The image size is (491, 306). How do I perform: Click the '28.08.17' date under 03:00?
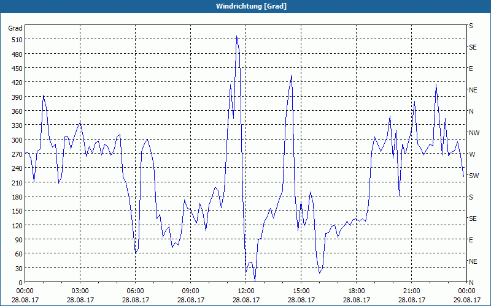pyautogui.click(x=80, y=300)
